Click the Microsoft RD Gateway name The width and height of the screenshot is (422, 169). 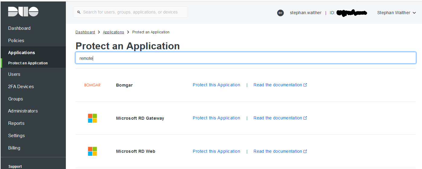point(140,118)
